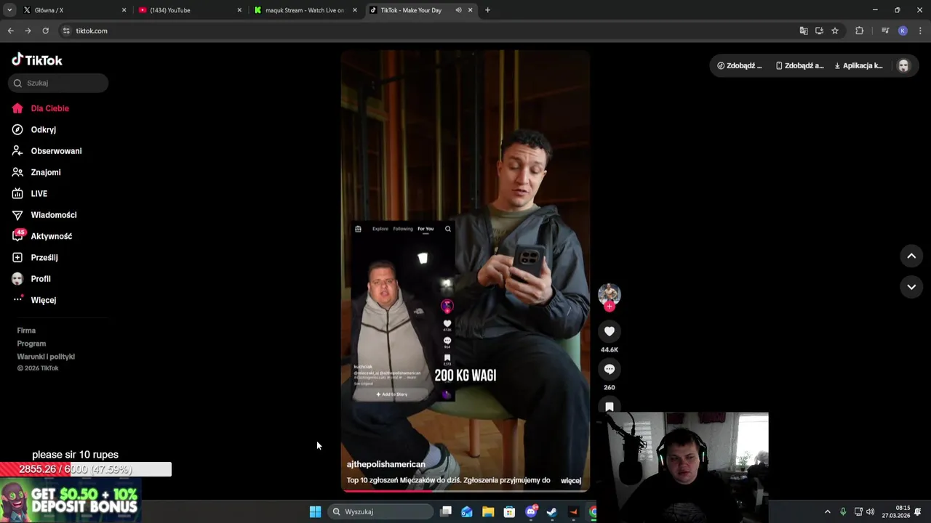The width and height of the screenshot is (931, 523).
Task: Open the Windows Start menu
Action: point(315,511)
